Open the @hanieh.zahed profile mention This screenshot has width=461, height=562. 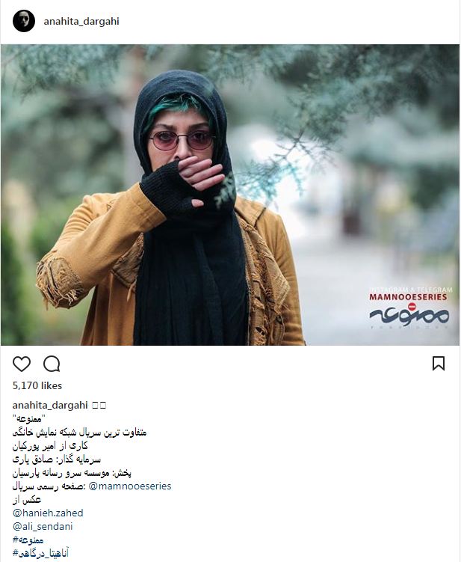click(x=48, y=513)
